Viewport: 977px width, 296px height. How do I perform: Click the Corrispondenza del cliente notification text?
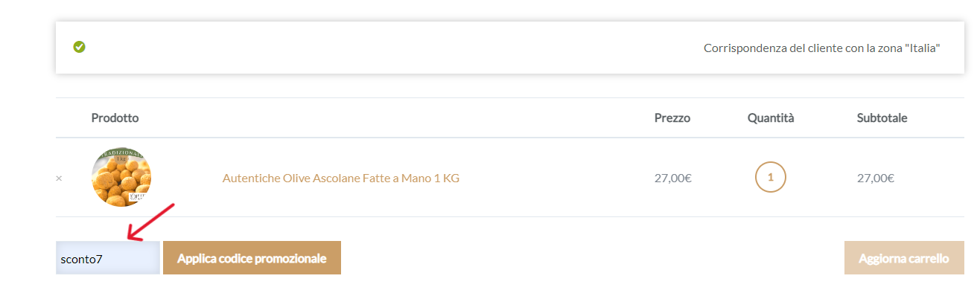click(822, 48)
